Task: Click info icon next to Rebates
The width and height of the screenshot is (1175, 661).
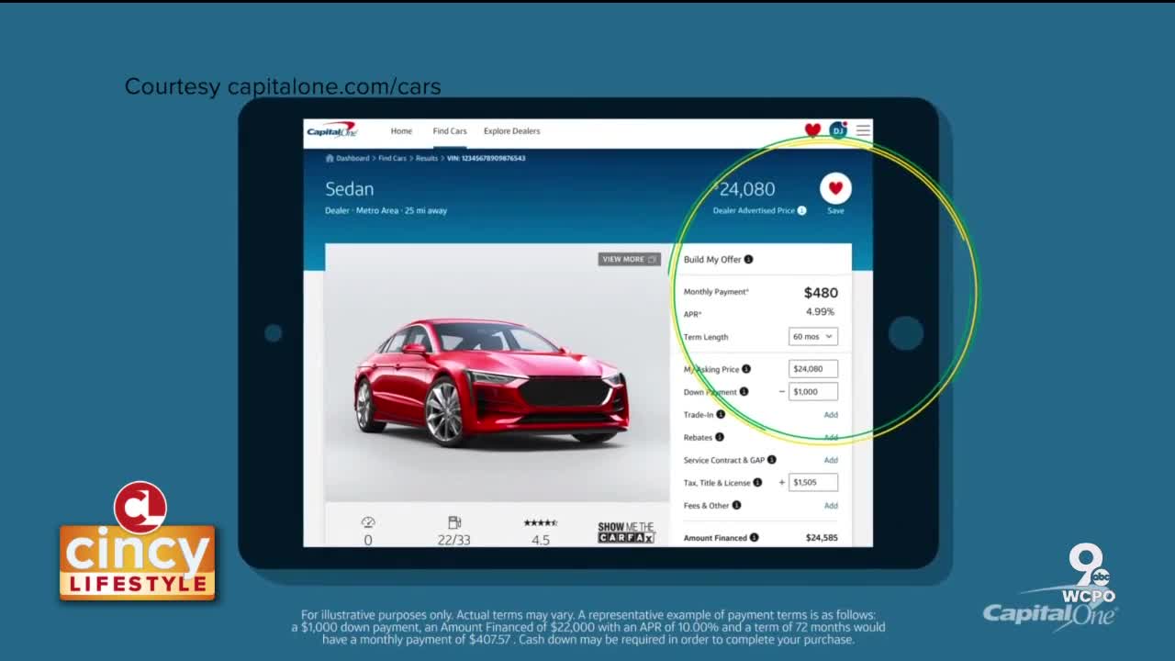Action: click(720, 437)
